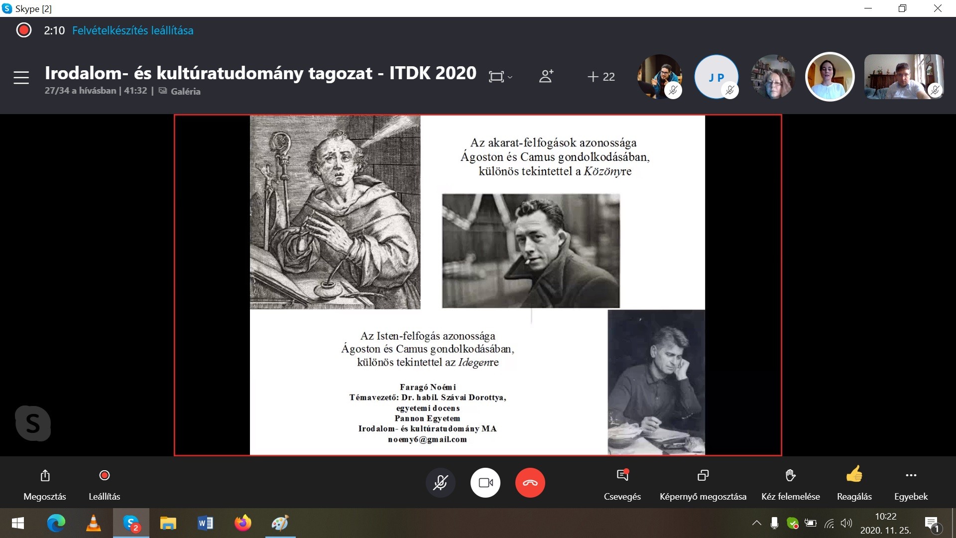Image resolution: width=956 pixels, height=538 pixels.
Task: Click Felvételkészítés leállítása link
Action: pyautogui.click(x=132, y=30)
